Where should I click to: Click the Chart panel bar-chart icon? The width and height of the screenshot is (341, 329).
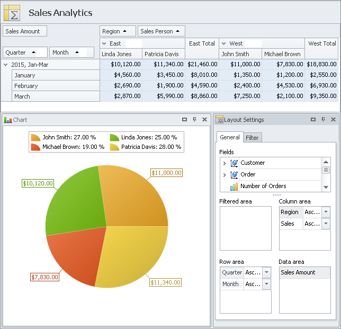pos(7,120)
